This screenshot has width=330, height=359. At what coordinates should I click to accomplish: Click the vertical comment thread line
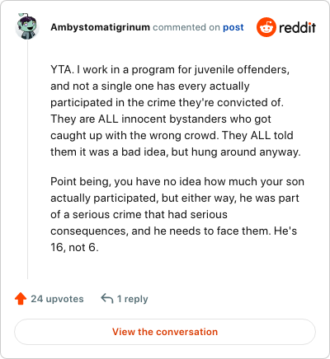tap(27, 159)
